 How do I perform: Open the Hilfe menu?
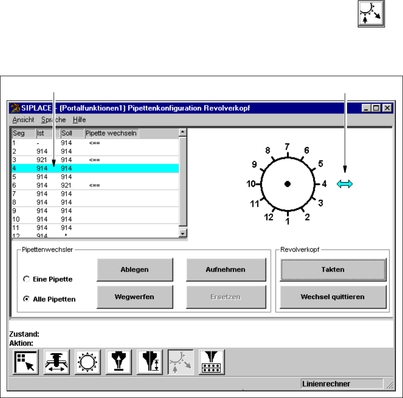[x=79, y=120]
